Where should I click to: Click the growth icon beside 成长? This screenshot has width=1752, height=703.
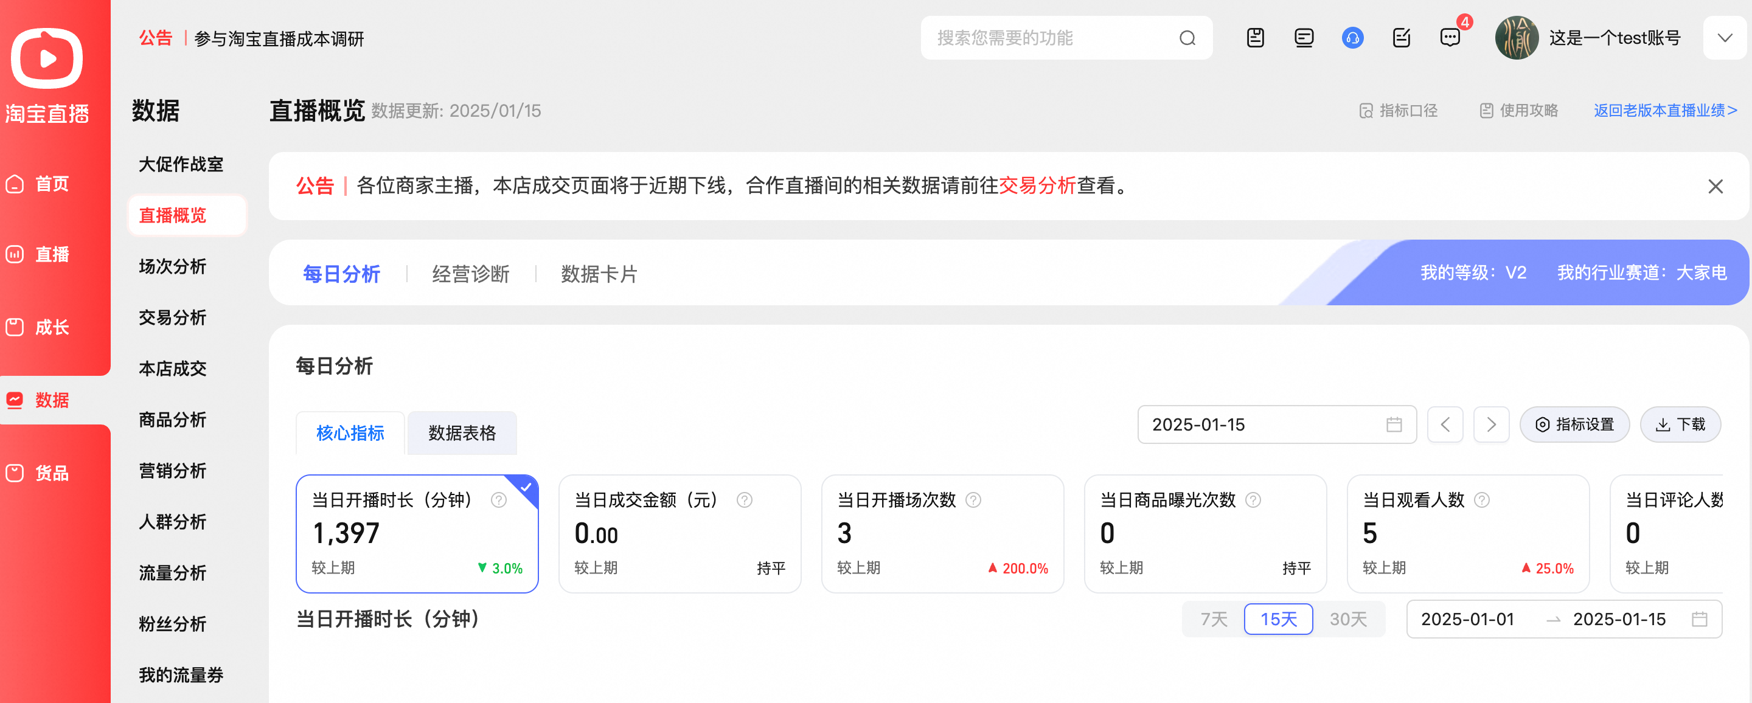coord(15,327)
